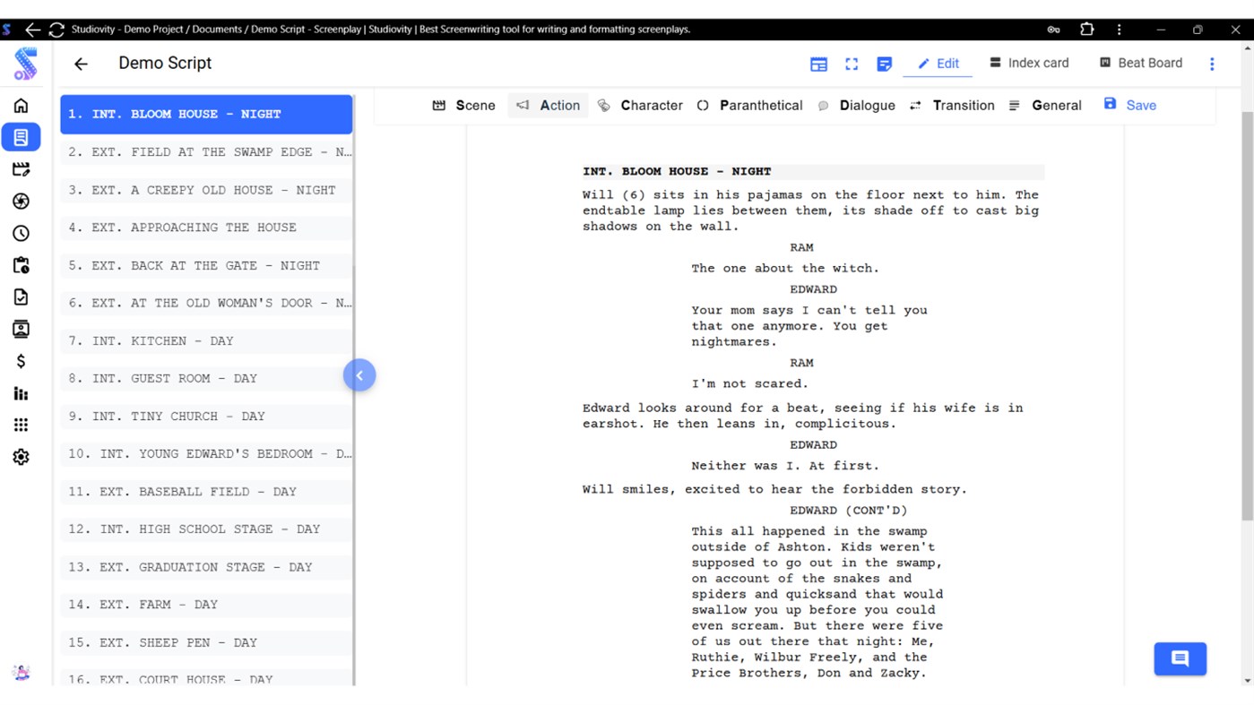Switch to the split layout view icon
The width and height of the screenshot is (1254, 705).
818,64
